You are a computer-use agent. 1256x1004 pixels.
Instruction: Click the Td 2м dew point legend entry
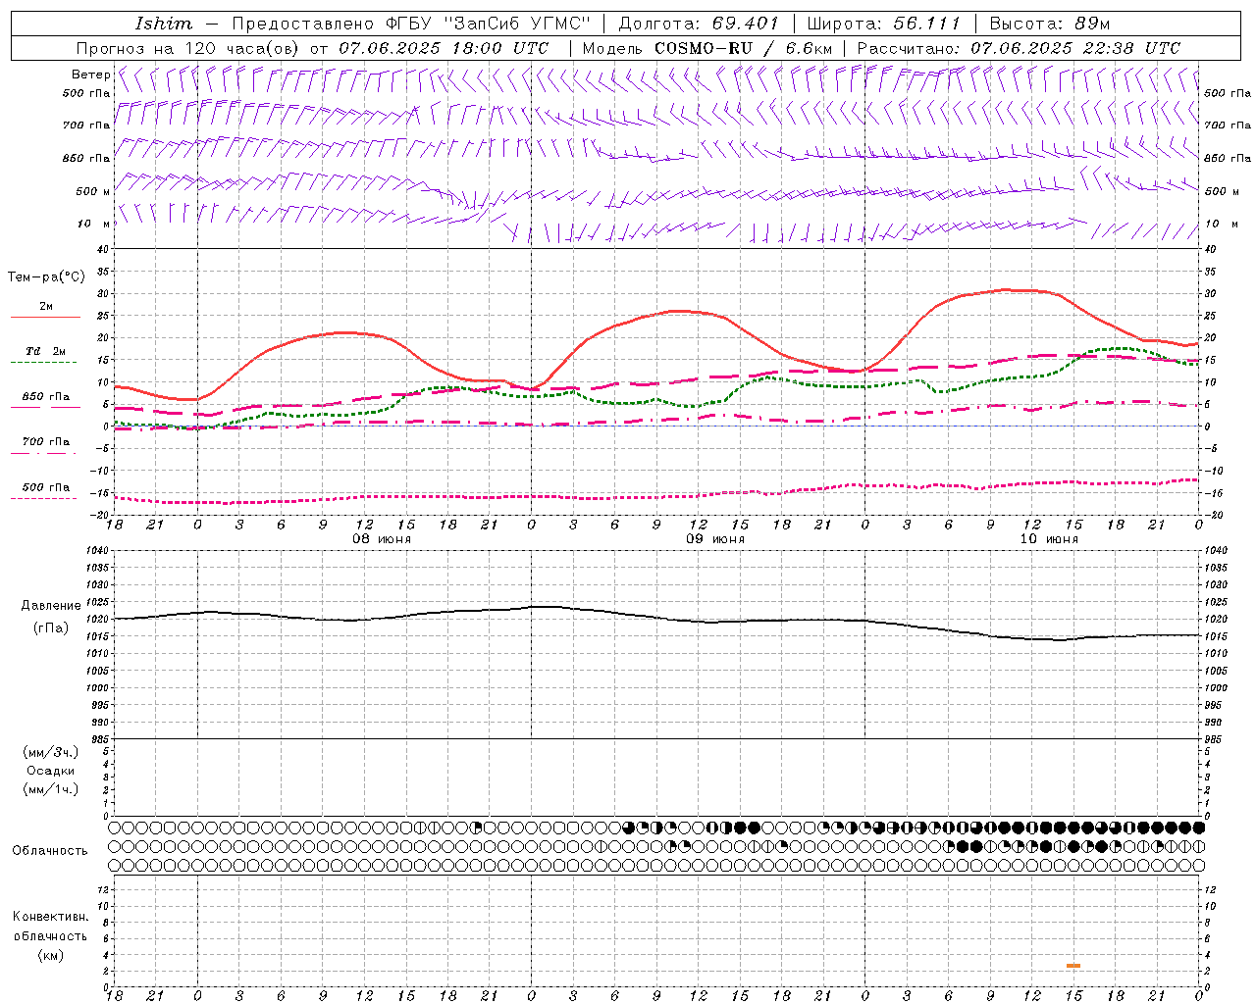click(45, 351)
